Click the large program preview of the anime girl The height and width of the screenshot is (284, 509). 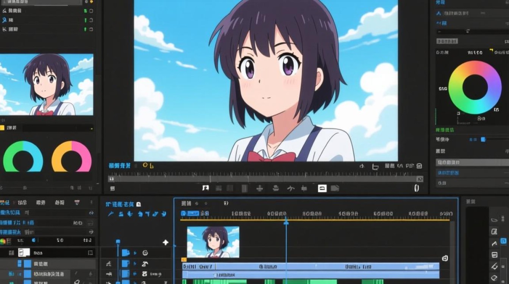(x=266, y=80)
